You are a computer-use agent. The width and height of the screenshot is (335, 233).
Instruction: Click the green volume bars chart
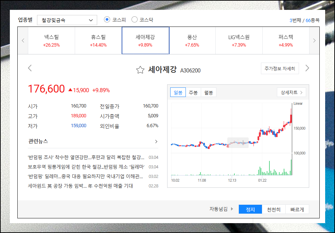click(232, 168)
